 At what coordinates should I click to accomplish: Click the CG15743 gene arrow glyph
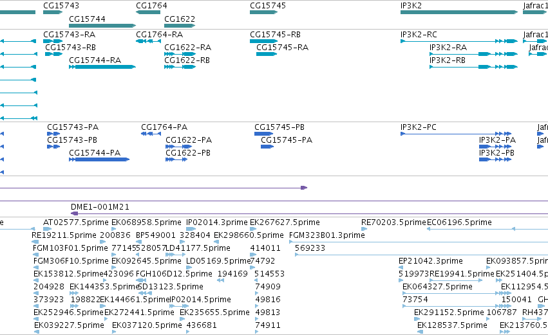53,12
